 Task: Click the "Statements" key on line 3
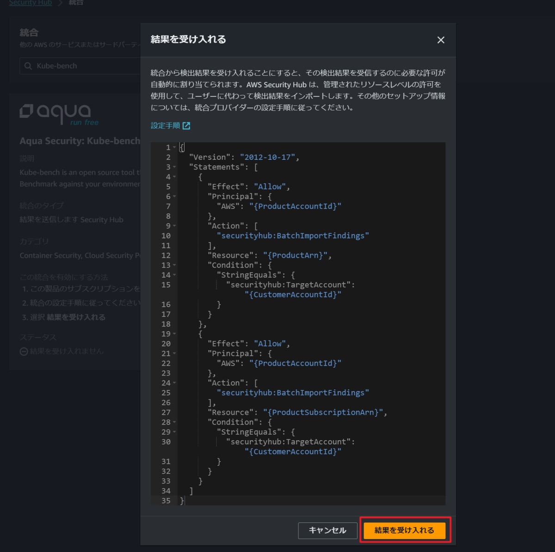[216, 167]
